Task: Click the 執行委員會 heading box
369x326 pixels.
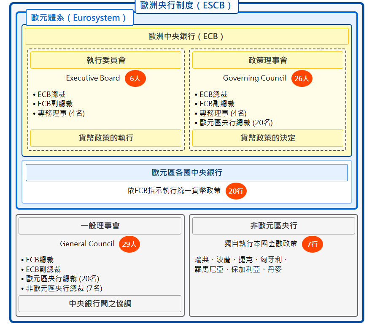Action: 106,60
